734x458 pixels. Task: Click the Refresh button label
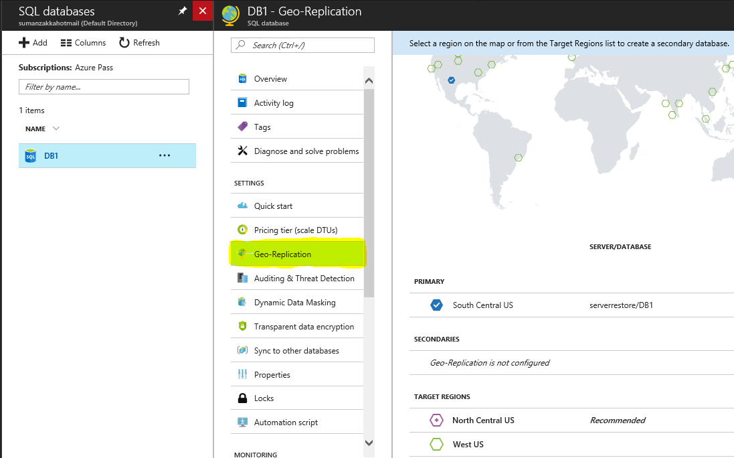(147, 43)
